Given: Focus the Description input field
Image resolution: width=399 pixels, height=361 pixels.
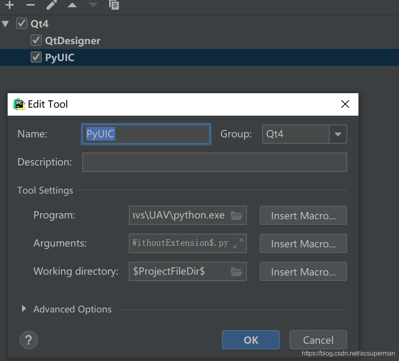Looking at the screenshot, I should pyautogui.click(x=214, y=162).
